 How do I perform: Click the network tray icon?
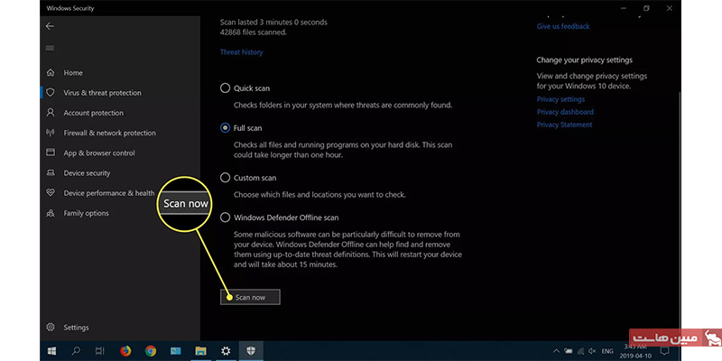click(x=580, y=351)
